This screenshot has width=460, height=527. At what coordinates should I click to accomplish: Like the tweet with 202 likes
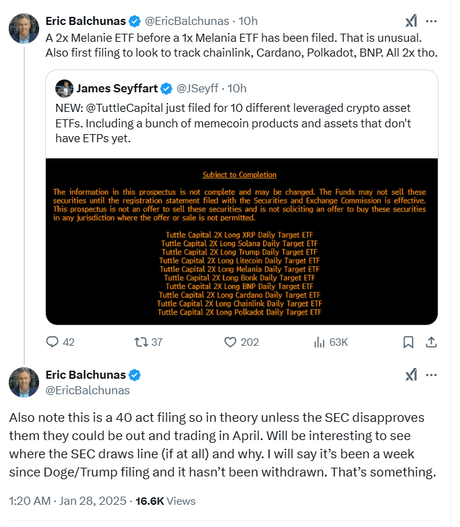(231, 342)
